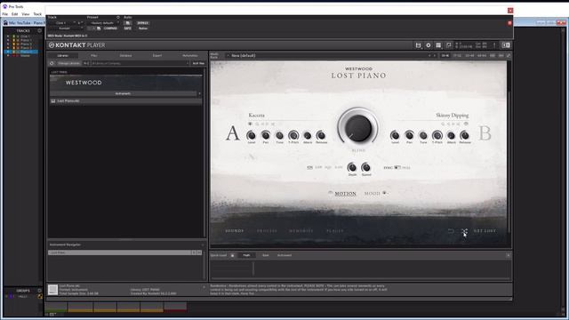This screenshot has width=569, height=320.
Task: Click the Westwood library banner
Action: click(x=125, y=83)
